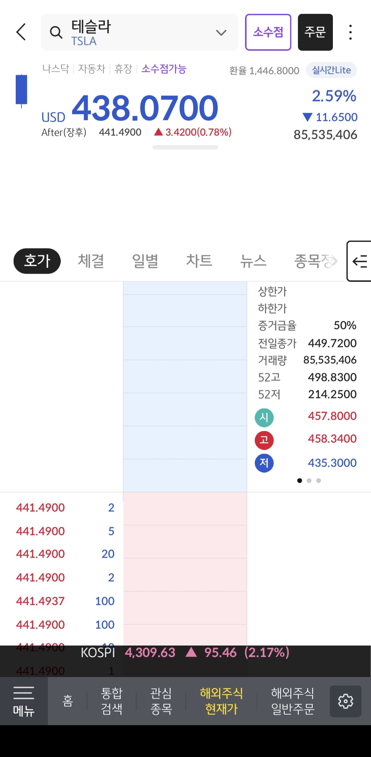Toggle the 실시간Lite realtime badge
371x757 pixels.
coord(331,70)
